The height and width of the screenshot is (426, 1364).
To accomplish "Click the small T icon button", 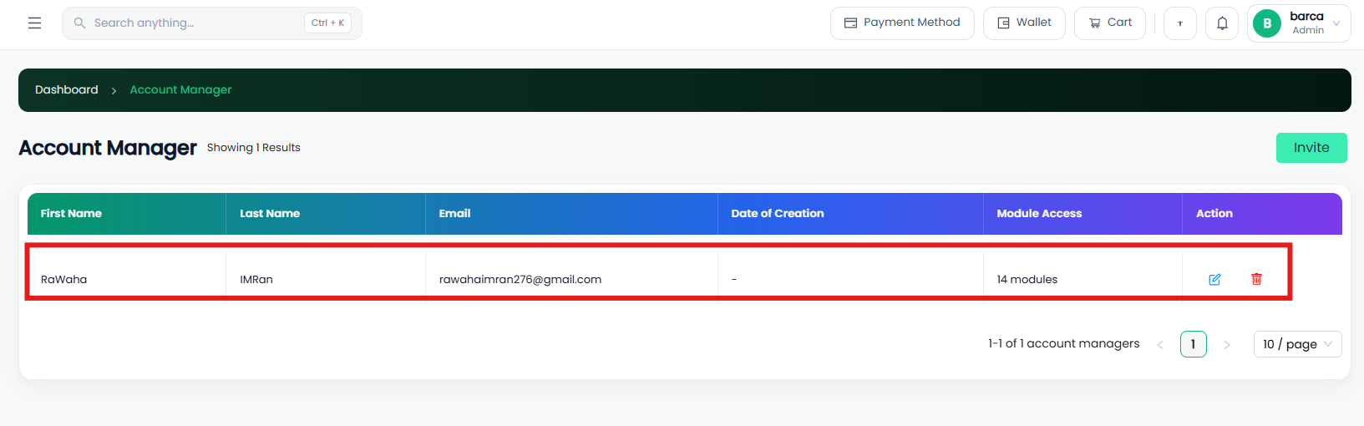I will (x=1180, y=23).
